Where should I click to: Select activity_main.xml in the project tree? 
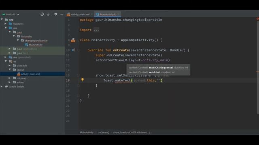point(30,74)
